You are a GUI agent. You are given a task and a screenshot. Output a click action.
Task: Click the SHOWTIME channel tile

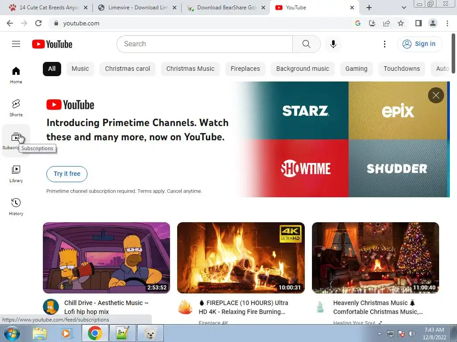[305, 168]
